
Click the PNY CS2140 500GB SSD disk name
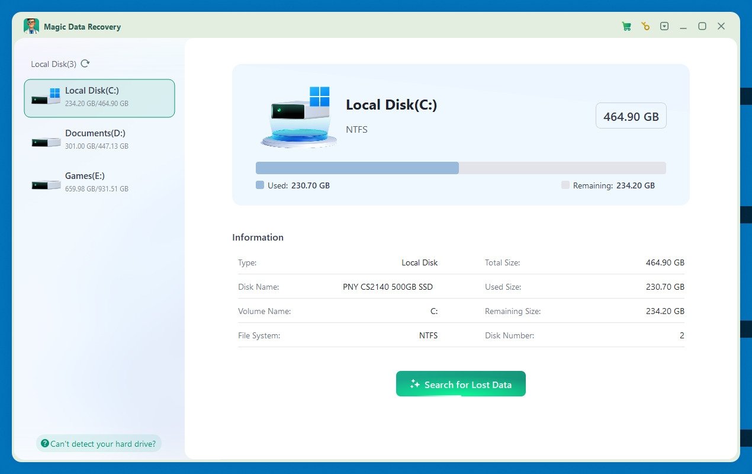click(x=388, y=287)
